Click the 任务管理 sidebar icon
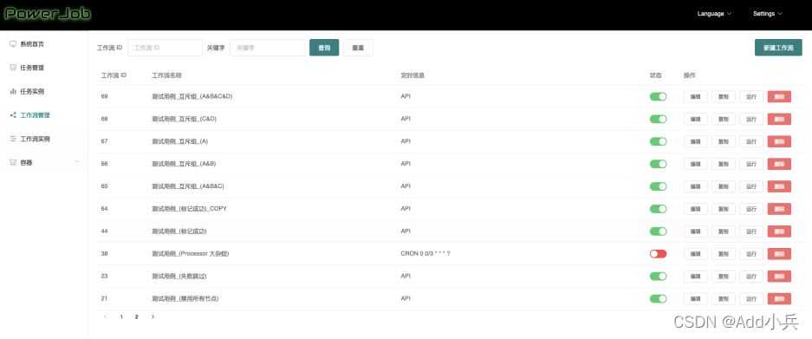This screenshot has width=812, height=339. [13, 68]
